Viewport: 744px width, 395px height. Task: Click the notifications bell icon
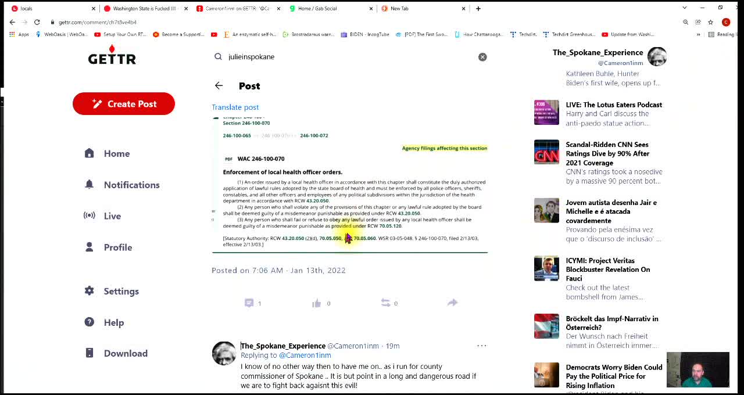coord(89,184)
